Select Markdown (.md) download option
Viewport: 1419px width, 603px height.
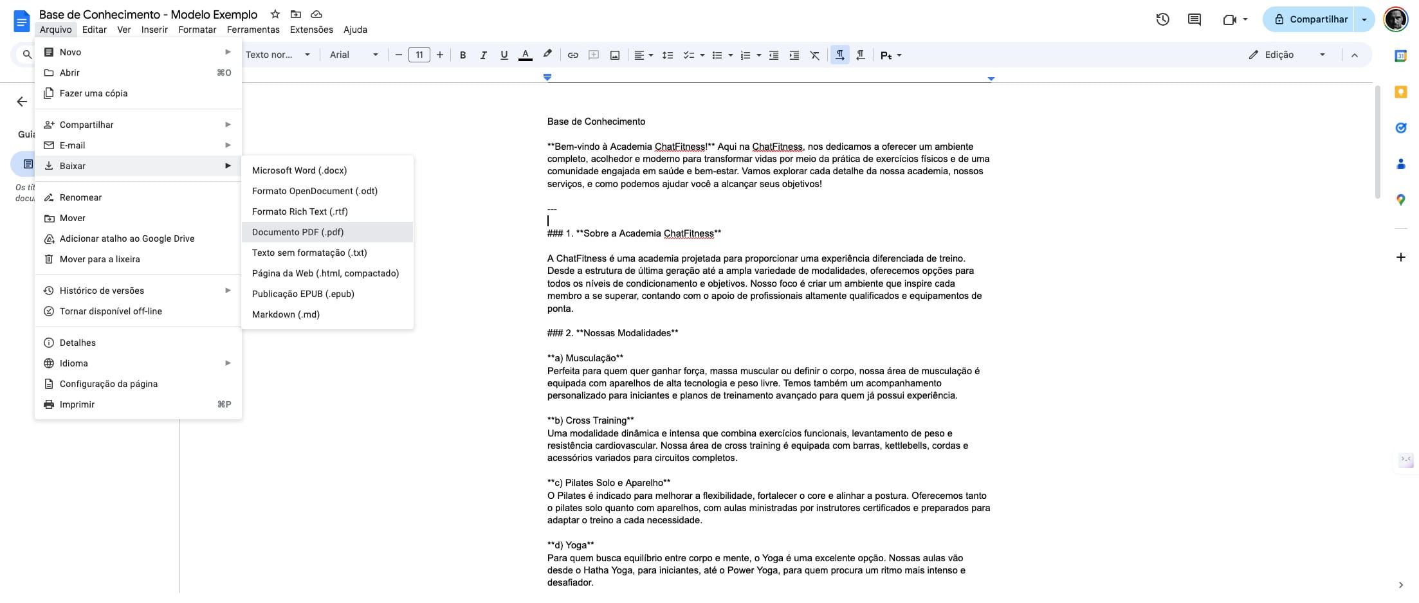point(327,314)
